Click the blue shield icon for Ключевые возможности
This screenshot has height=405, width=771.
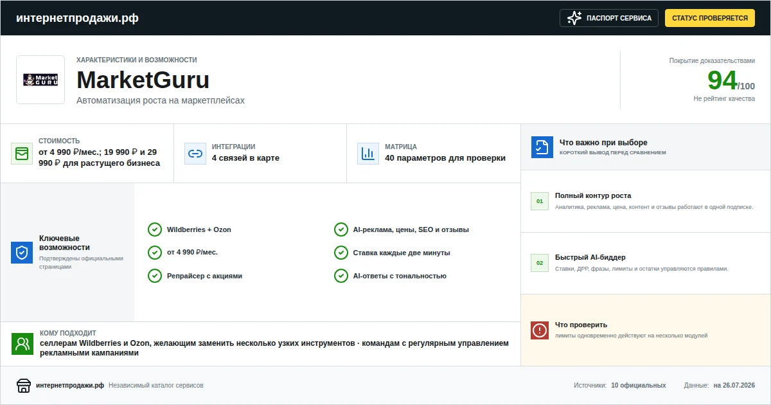(x=22, y=253)
